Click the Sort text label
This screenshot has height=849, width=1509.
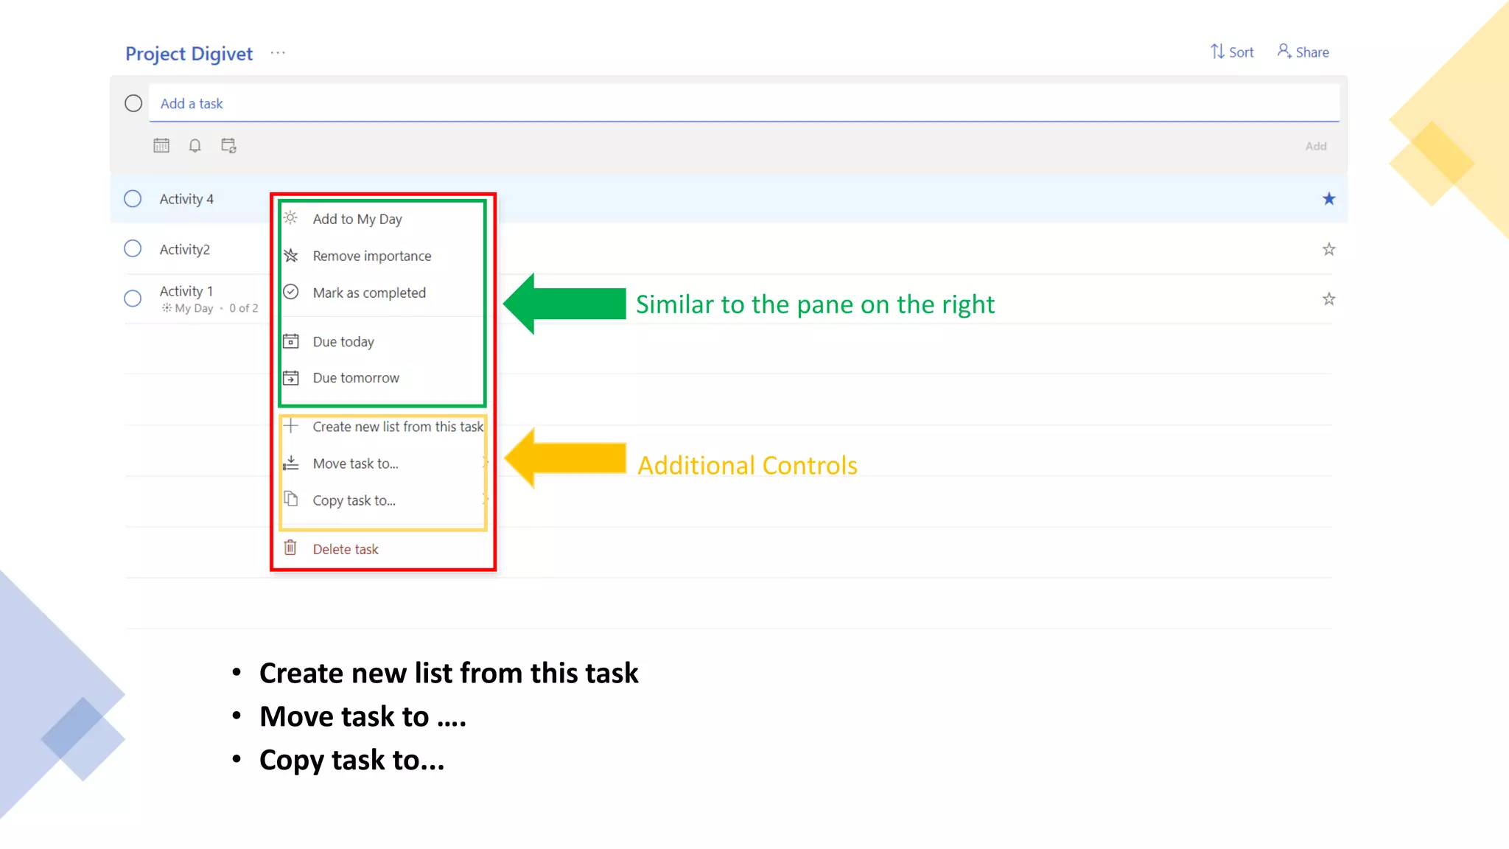pyautogui.click(x=1241, y=52)
